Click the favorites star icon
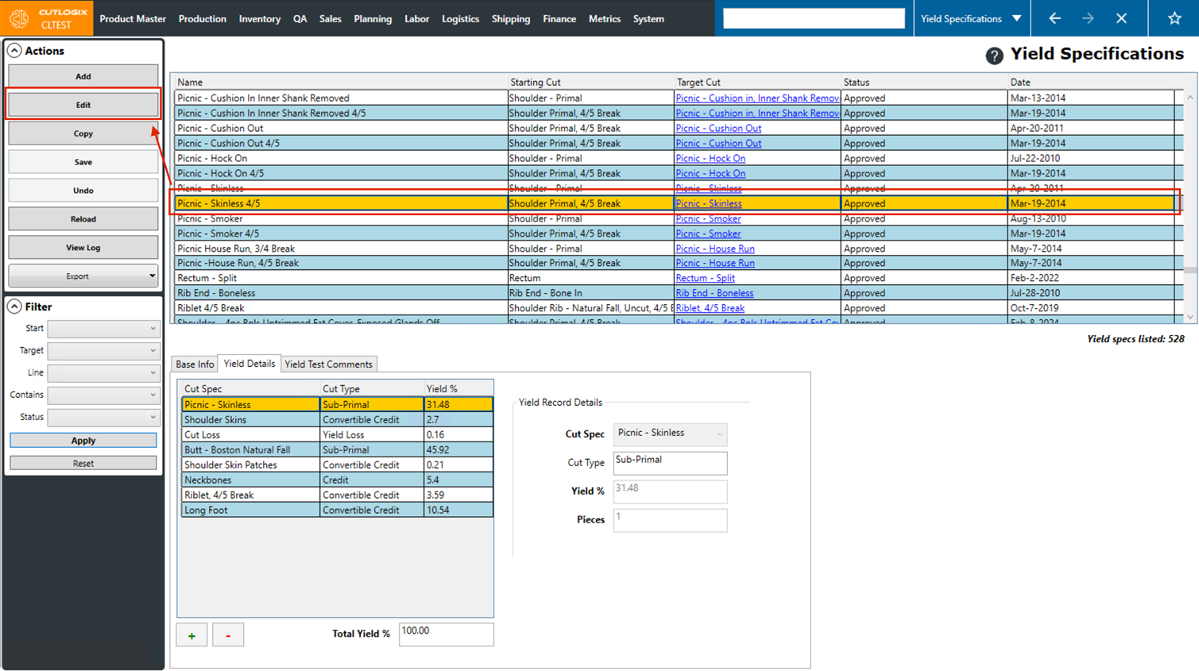Screen dimensions: 1199x671 1174,18
